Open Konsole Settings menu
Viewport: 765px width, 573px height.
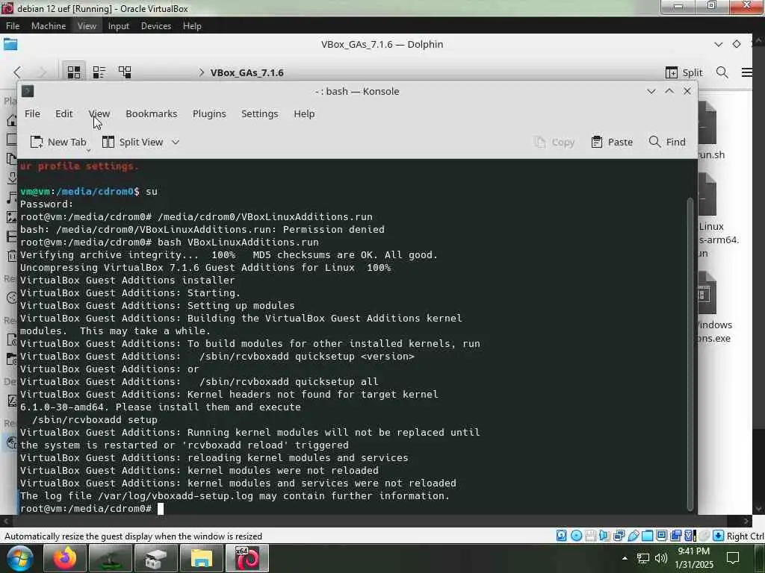coord(259,113)
